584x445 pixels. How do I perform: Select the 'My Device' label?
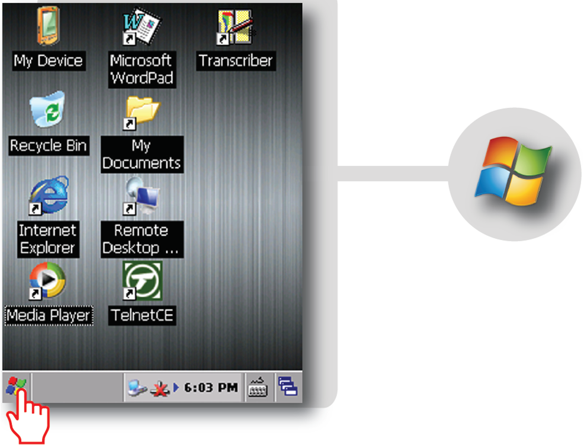49,61
